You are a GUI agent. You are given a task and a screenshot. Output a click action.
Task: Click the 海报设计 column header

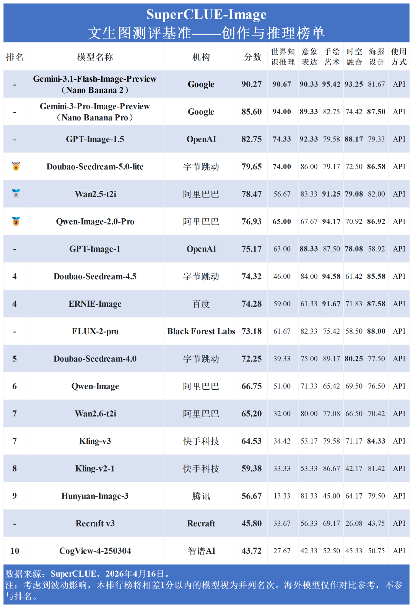pos(377,57)
